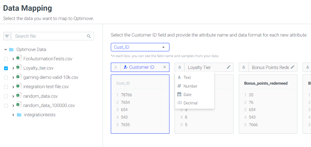Image resolution: width=311 pixels, height=147 pixels.
Task: Tick the random_data.csv checkbox
Action: pyautogui.click(x=6, y=96)
